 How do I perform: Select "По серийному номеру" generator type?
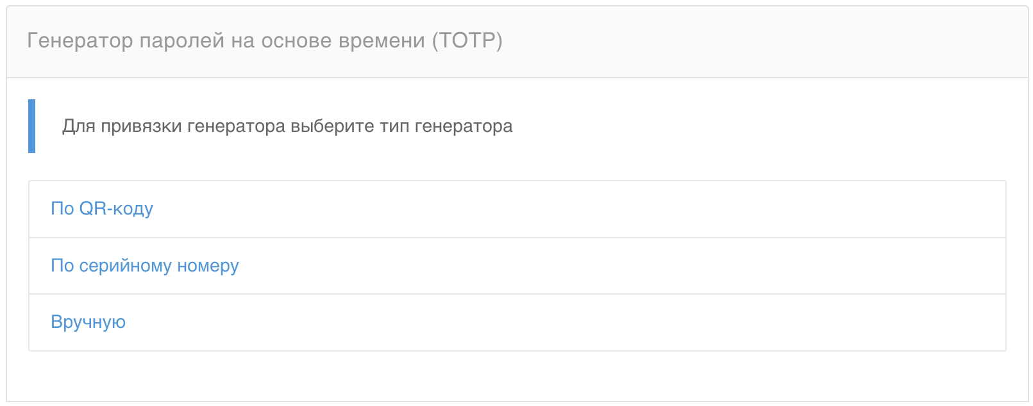point(145,266)
